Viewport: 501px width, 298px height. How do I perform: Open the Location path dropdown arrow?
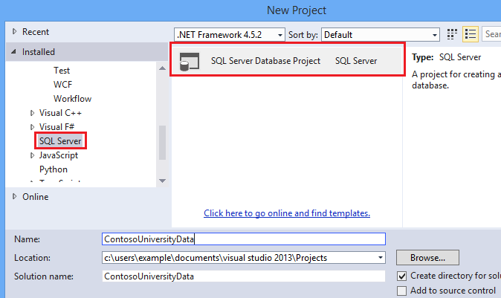(381, 257)
